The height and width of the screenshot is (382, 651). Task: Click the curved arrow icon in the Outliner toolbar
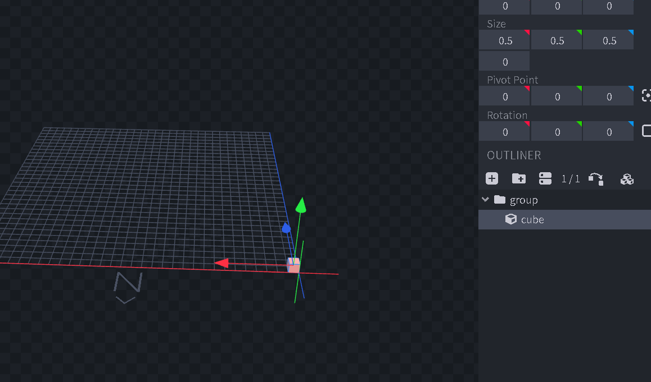pos(596,178)
